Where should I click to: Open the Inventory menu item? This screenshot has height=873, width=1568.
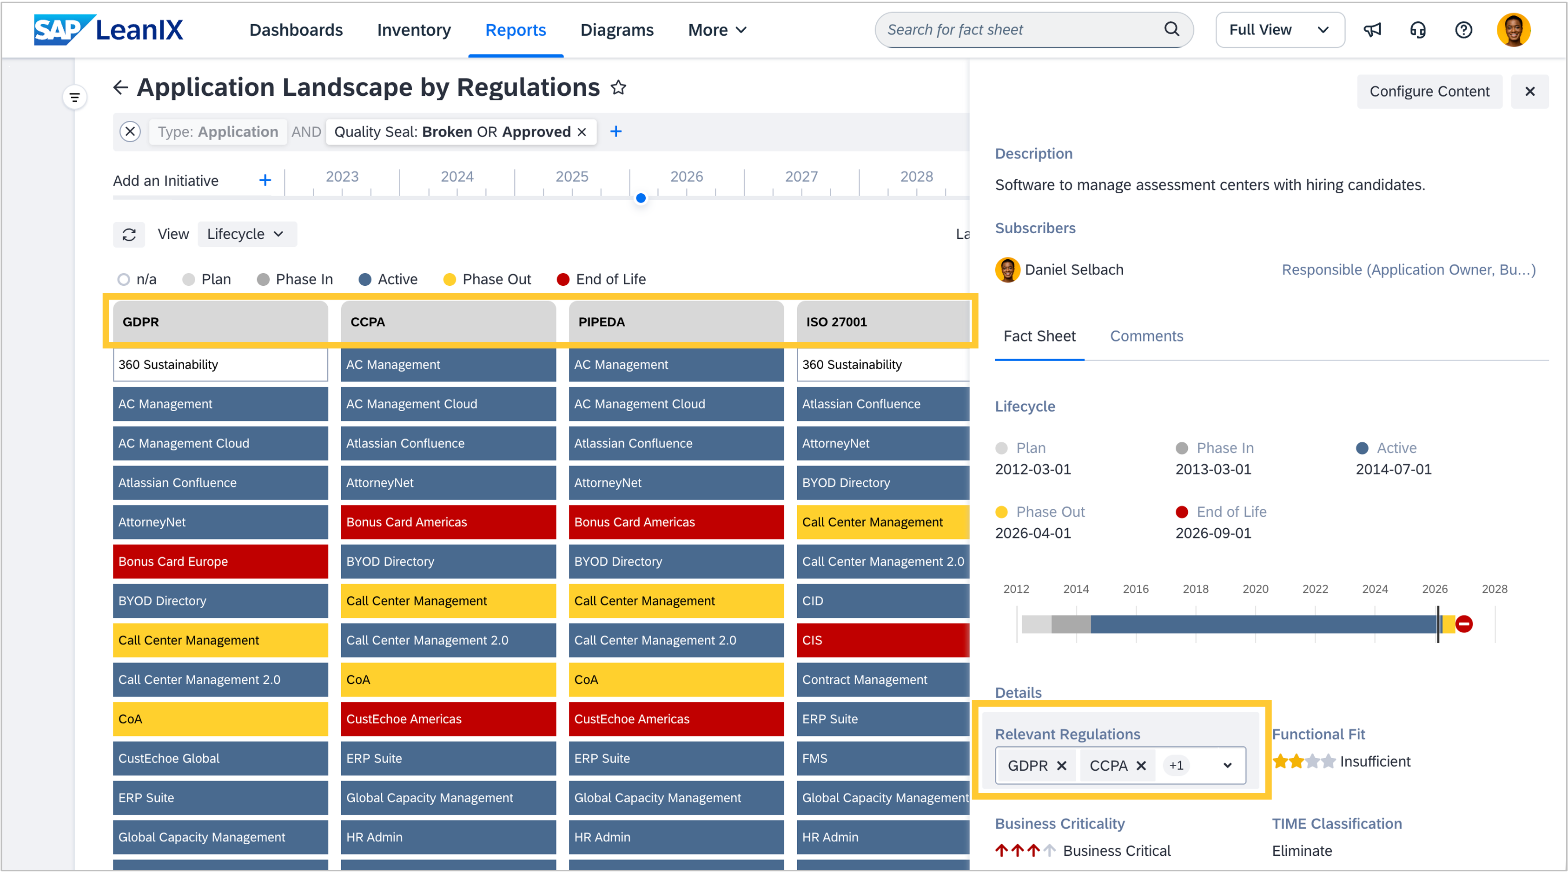[414, 30]
